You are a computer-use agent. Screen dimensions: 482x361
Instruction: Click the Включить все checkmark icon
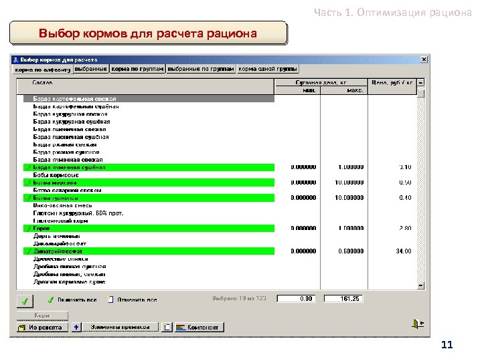point(50,300)
